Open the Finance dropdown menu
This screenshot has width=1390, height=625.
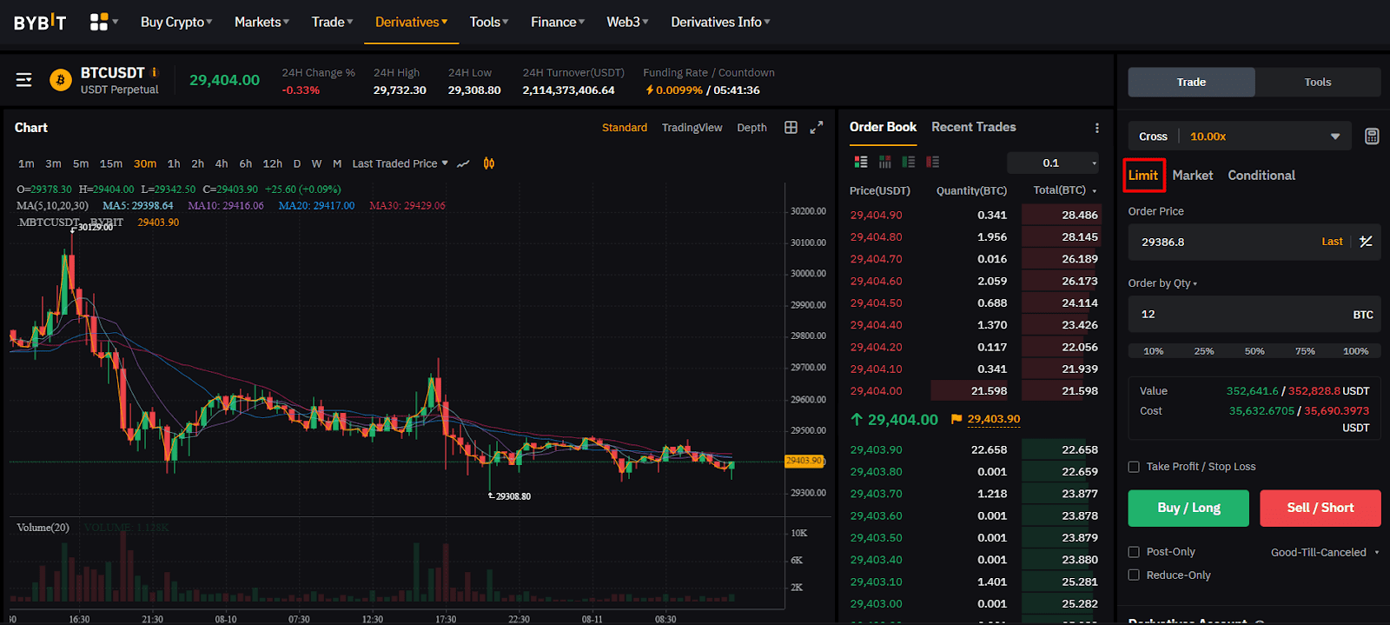click(558, 22)
